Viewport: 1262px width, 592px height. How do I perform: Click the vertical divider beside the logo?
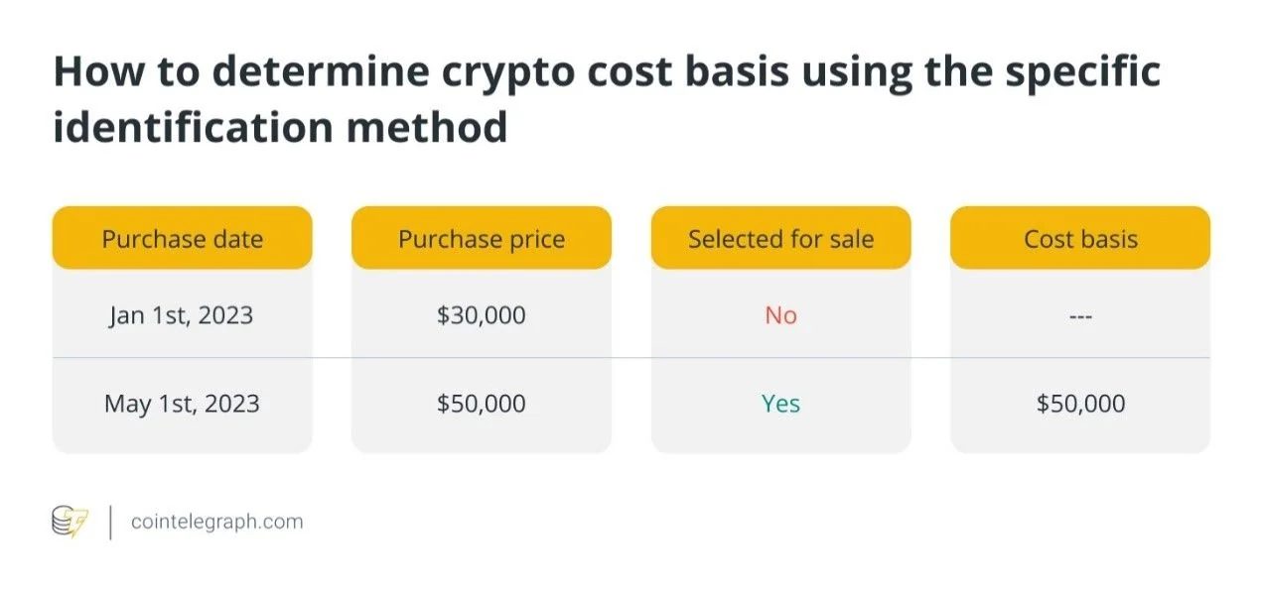click(109, 523)
